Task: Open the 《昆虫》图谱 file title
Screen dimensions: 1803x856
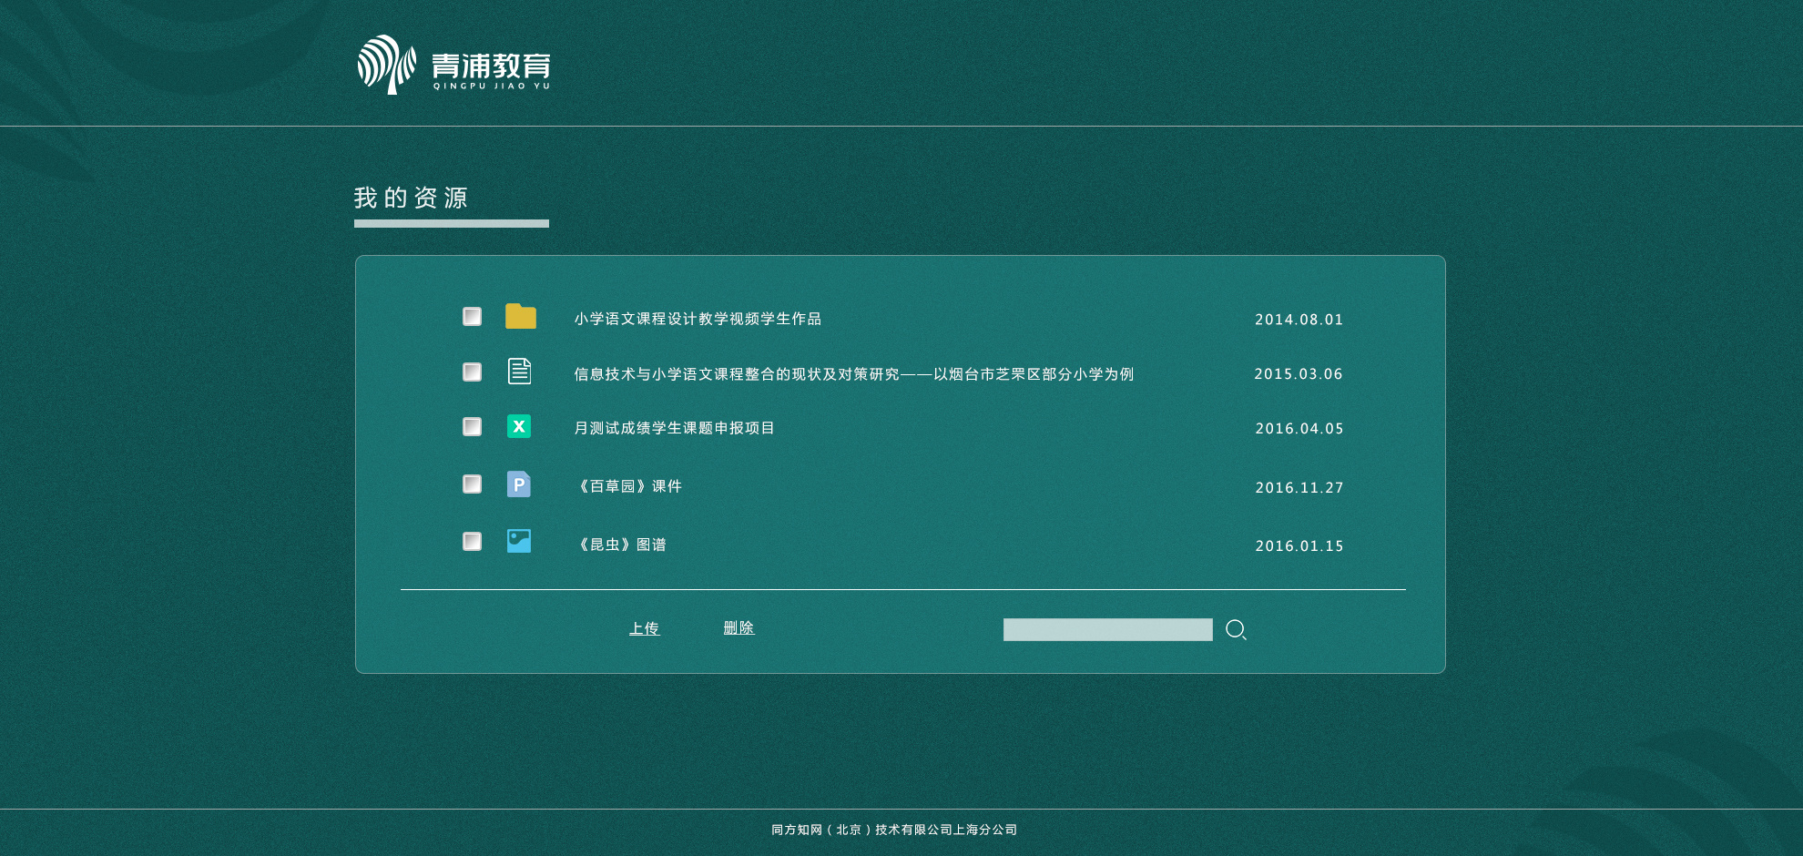Action: [x=622, y=544]
